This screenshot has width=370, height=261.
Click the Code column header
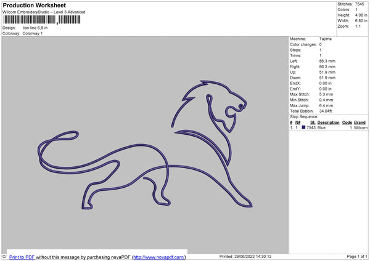tap(347, 122)
